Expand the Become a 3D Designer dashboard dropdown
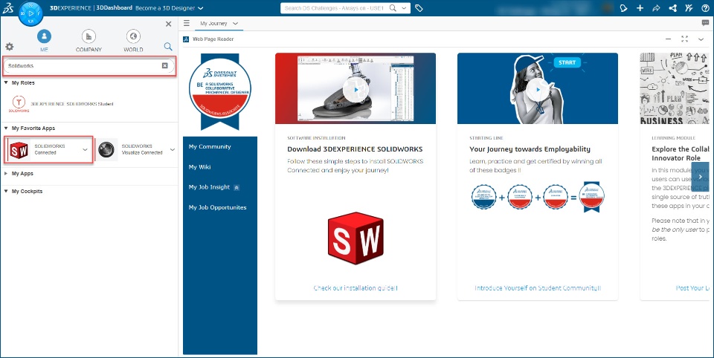Viewport: 714px width, 358px height. pyautogui.click(x=201, y=8)
